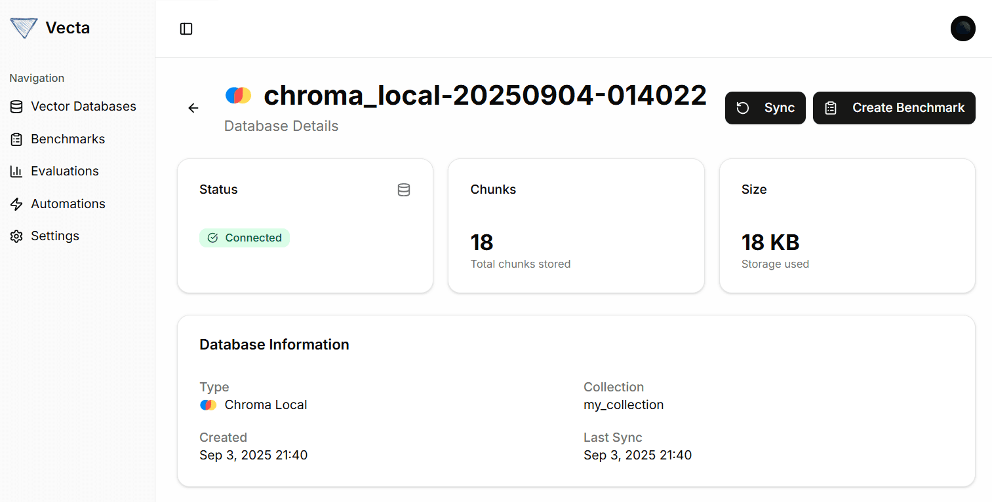Go back using the left arrow
Viewport: 992px width, 502px height.
pyautogui.click(x=193, y=108)
